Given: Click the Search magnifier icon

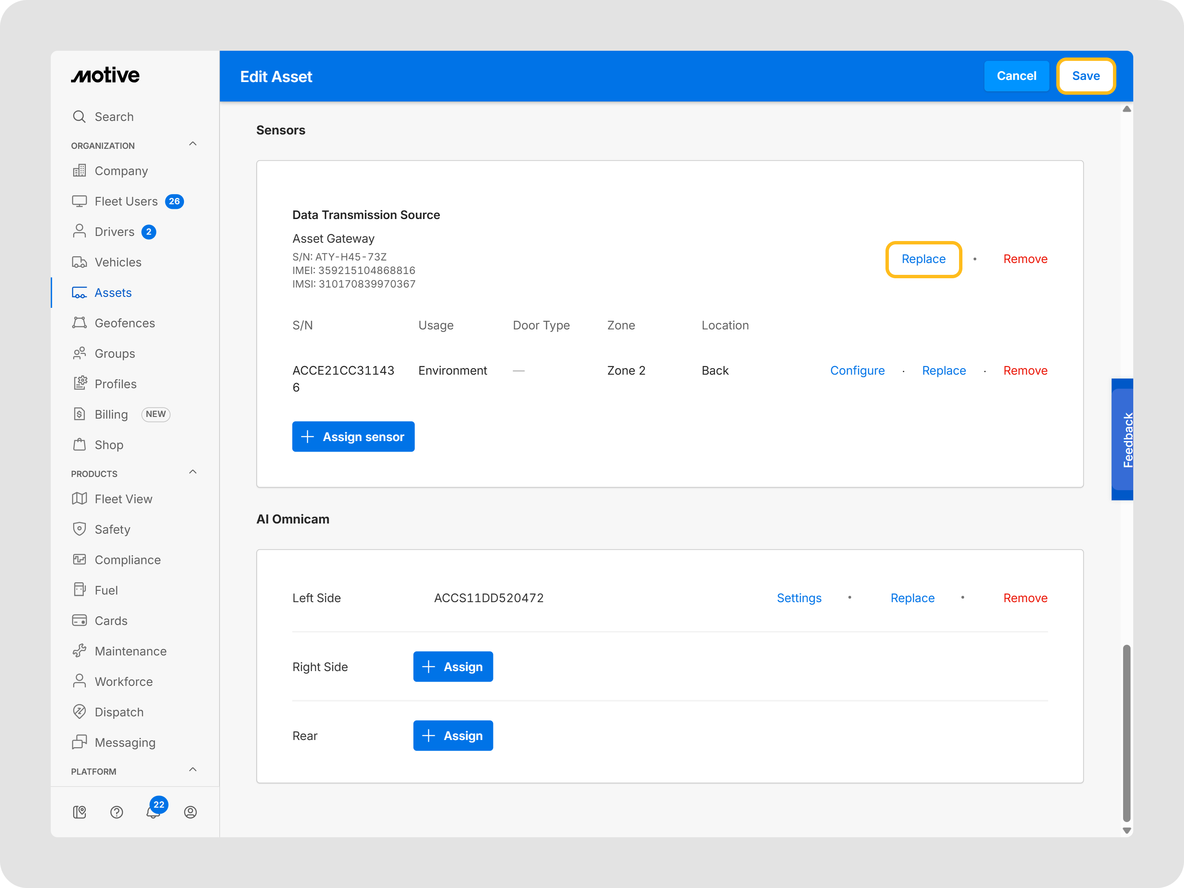Looking at the screenshot, I should tap(79, 117).
